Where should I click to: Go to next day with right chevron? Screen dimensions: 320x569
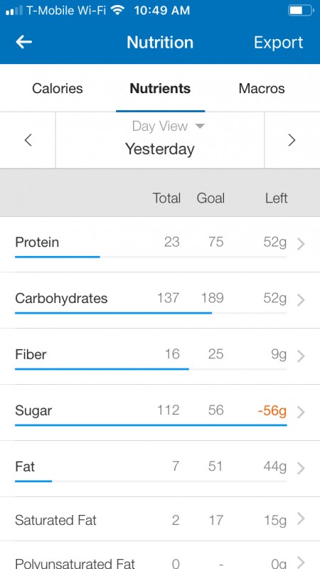pyautogui.click(x=292, y=140)
